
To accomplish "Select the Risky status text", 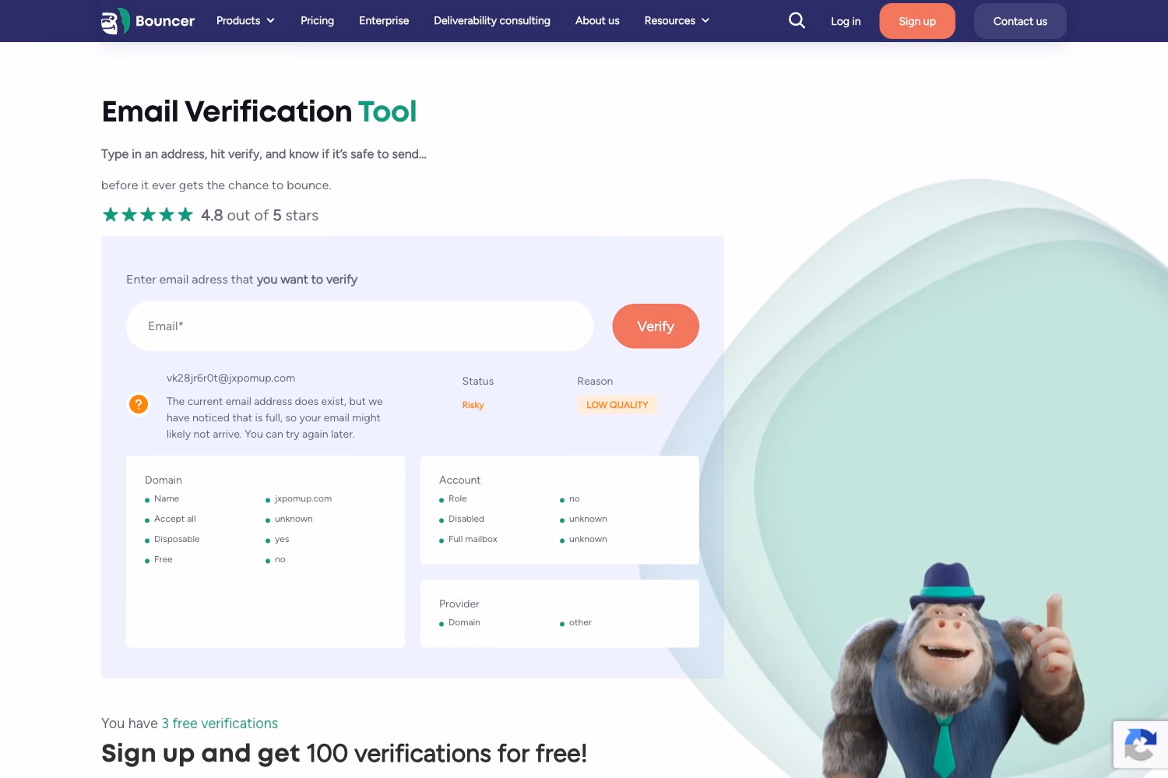I will [x=473, y=405].
